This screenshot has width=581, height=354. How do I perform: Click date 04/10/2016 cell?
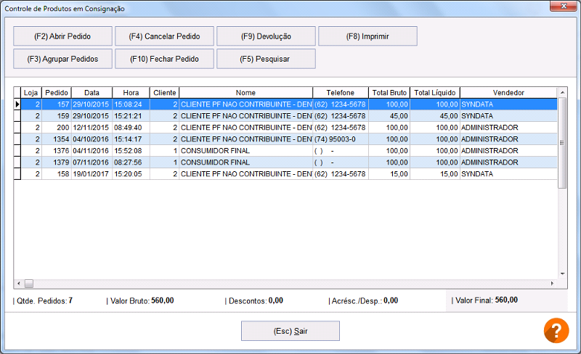tap(92, 139)
